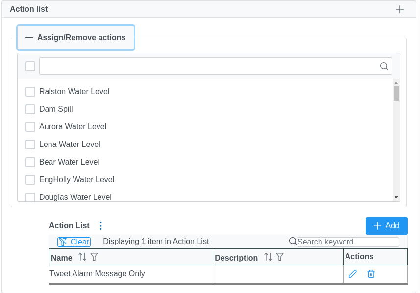
Task: Edit Tweet Alarm Message Only with pencil icon
Action: [x=352, y=274]
